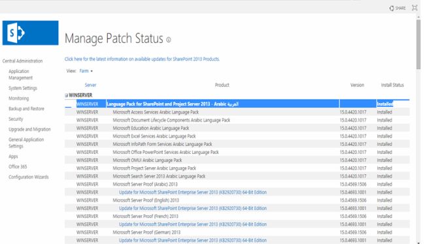The width and height of the screenshot is (425, 244).
Task: Click the vertical scrollbar thumb
Action: [x=418, y=44]
